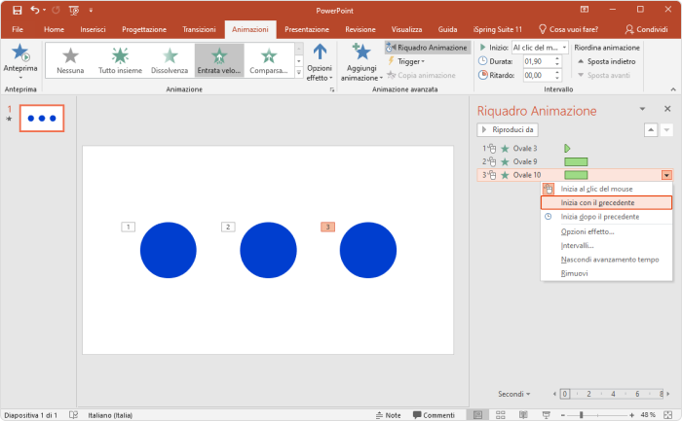This screenshot has height=421, width=682.
Task: Undo the last action
Action: pos(35,10)
